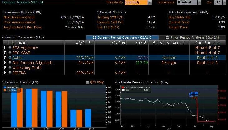Click the Q1 14 actual sales orange bar

(79, 118)
